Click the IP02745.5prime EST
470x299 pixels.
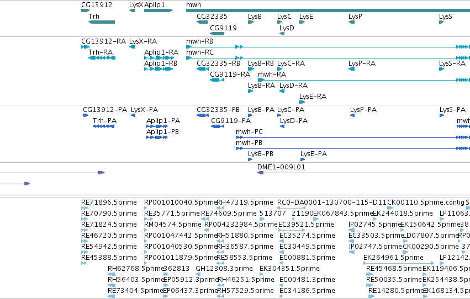[352, 230]
